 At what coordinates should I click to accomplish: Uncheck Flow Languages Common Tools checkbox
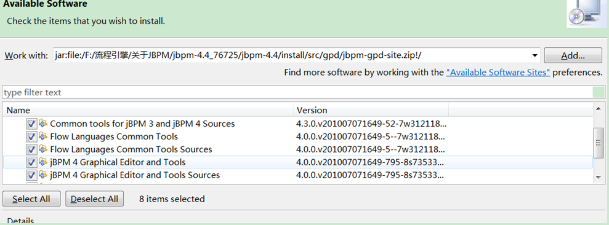(31, 137)
